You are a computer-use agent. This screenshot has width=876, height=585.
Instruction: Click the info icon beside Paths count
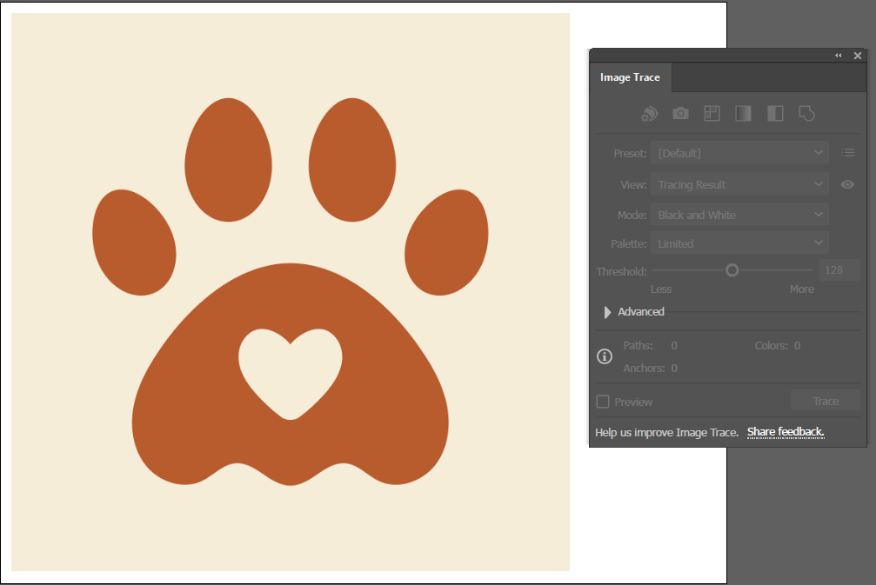pos(604,356)
